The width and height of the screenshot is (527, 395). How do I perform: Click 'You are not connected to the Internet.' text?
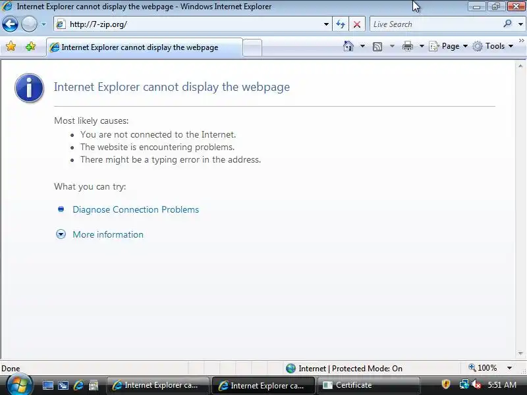[x=158, y=134]
